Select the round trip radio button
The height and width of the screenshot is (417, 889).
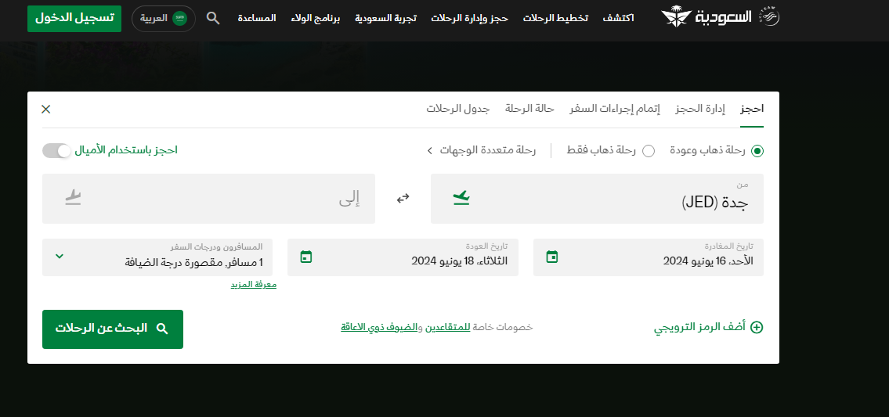(757, 151)
